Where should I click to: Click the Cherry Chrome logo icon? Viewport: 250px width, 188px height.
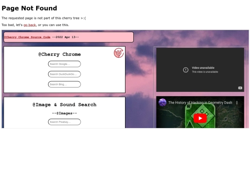pyautogui.click(x=119, y=53)
